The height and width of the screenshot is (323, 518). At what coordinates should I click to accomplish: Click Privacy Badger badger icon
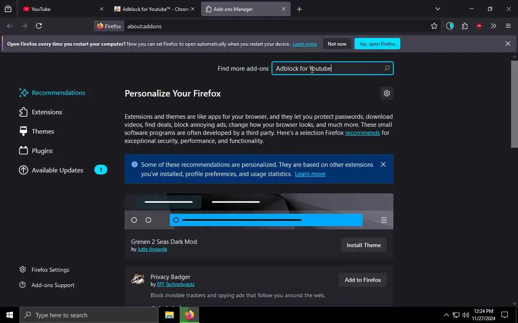[x=138, y=279]
